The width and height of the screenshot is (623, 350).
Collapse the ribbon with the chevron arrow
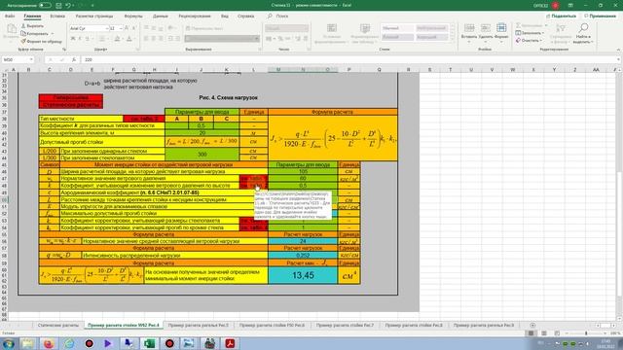(618, 50)
